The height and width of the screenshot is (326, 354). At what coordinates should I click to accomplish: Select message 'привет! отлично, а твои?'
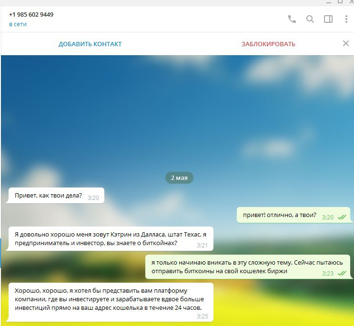click(x=293, y=215)
